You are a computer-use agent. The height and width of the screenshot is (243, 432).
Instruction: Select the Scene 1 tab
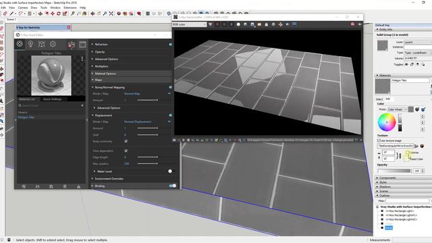point(11,20)
